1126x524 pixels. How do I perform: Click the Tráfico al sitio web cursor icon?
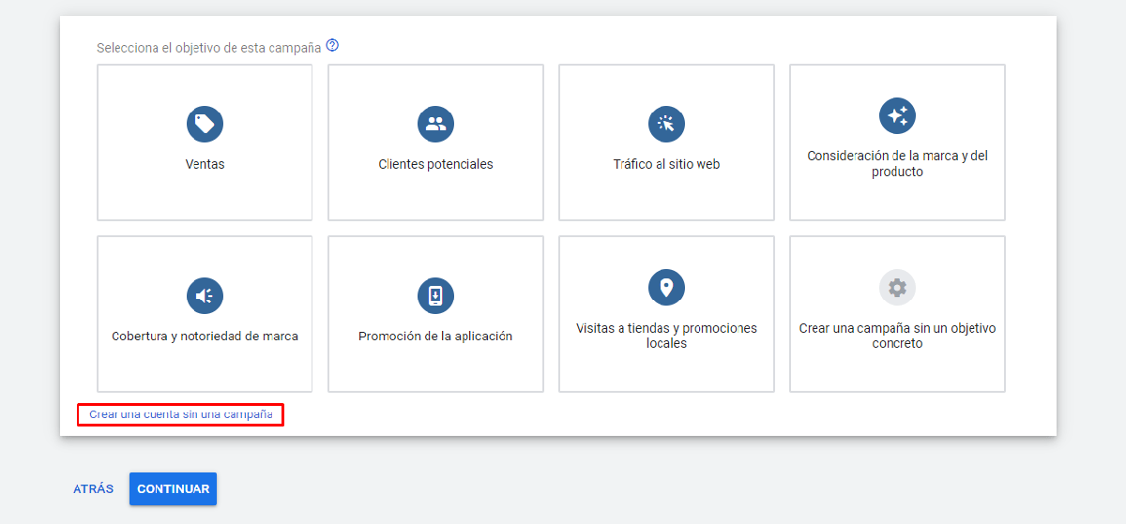666,124
